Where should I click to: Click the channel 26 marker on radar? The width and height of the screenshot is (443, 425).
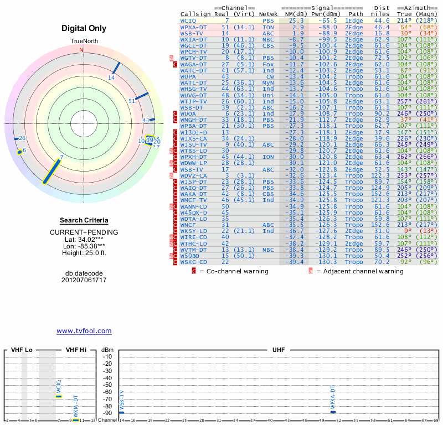tap(17, 139)
